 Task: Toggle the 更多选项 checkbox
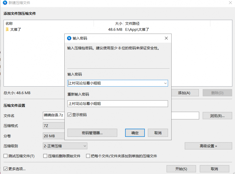(5, 169)
